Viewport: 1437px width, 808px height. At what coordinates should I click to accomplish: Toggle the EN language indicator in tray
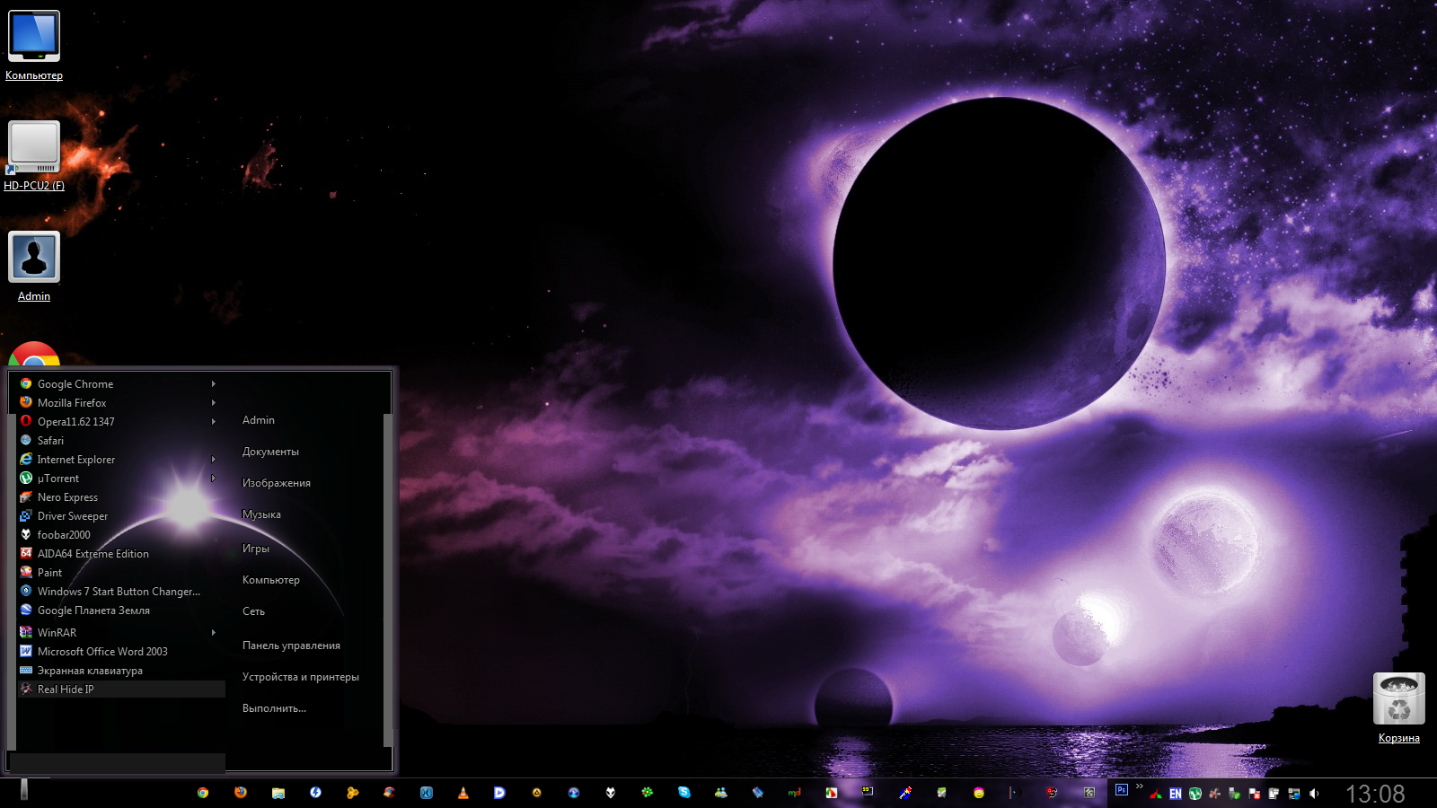click(1175, 794)
